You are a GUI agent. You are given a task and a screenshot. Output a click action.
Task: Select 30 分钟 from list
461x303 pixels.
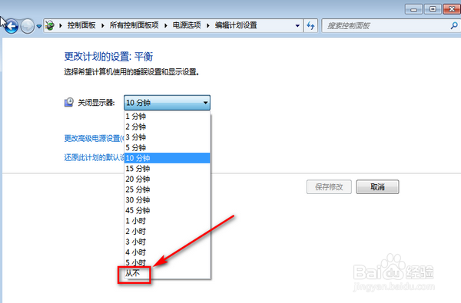tap(167, 200)
